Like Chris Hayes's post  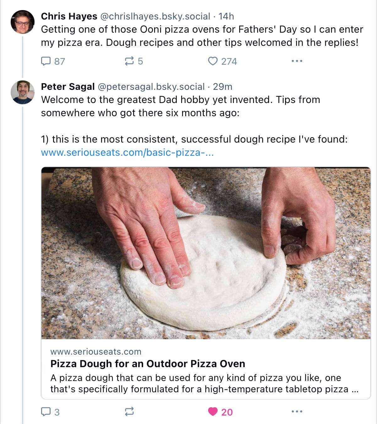(x=213, y=61)
